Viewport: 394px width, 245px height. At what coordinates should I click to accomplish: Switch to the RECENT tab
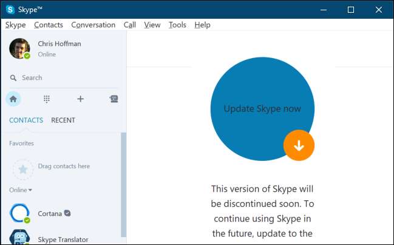point(63,120)
